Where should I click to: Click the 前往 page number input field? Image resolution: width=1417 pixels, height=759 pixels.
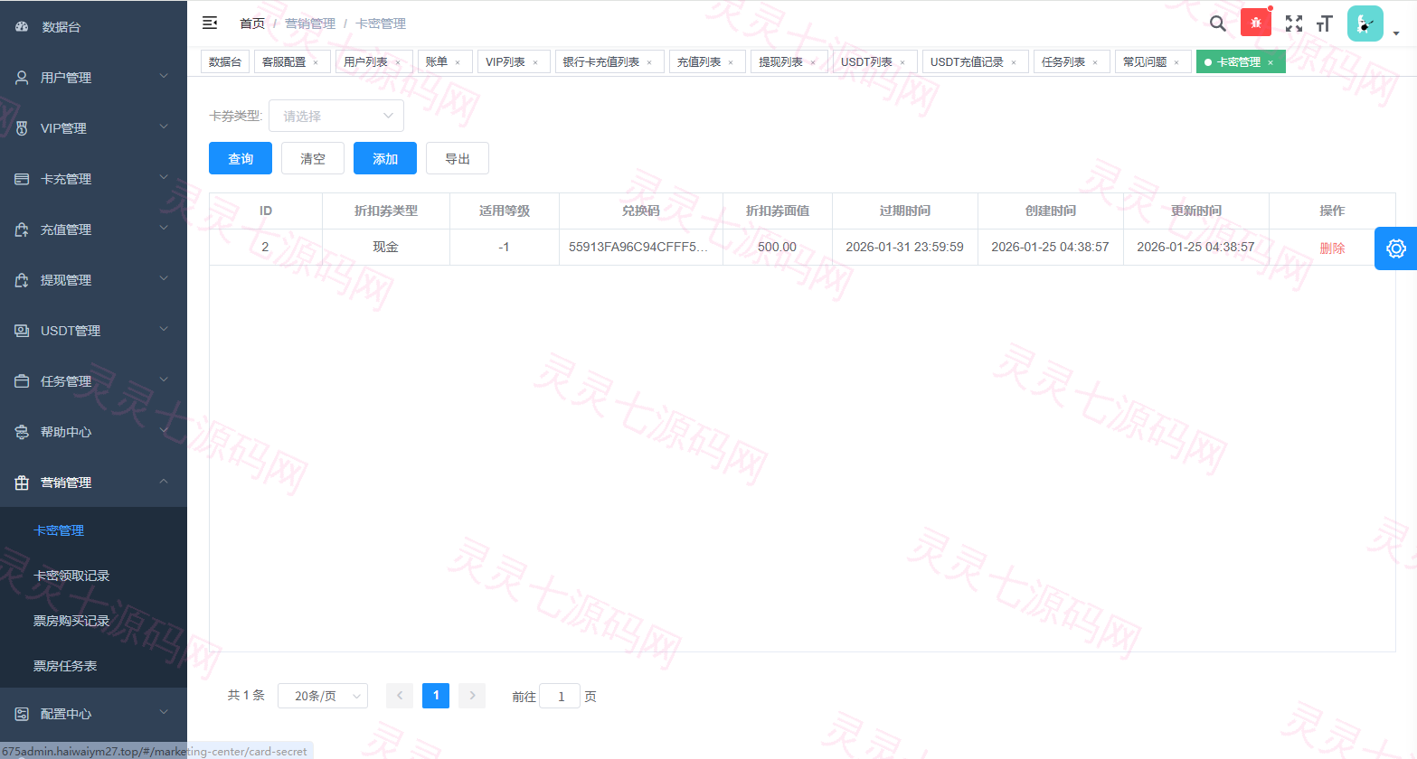560,696
